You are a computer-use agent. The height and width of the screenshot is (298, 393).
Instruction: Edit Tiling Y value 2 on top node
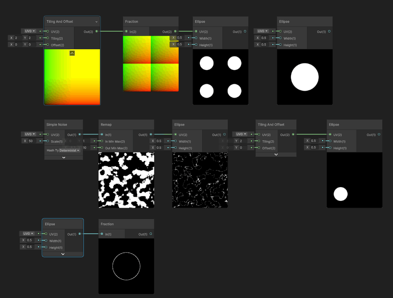[32, 38]
